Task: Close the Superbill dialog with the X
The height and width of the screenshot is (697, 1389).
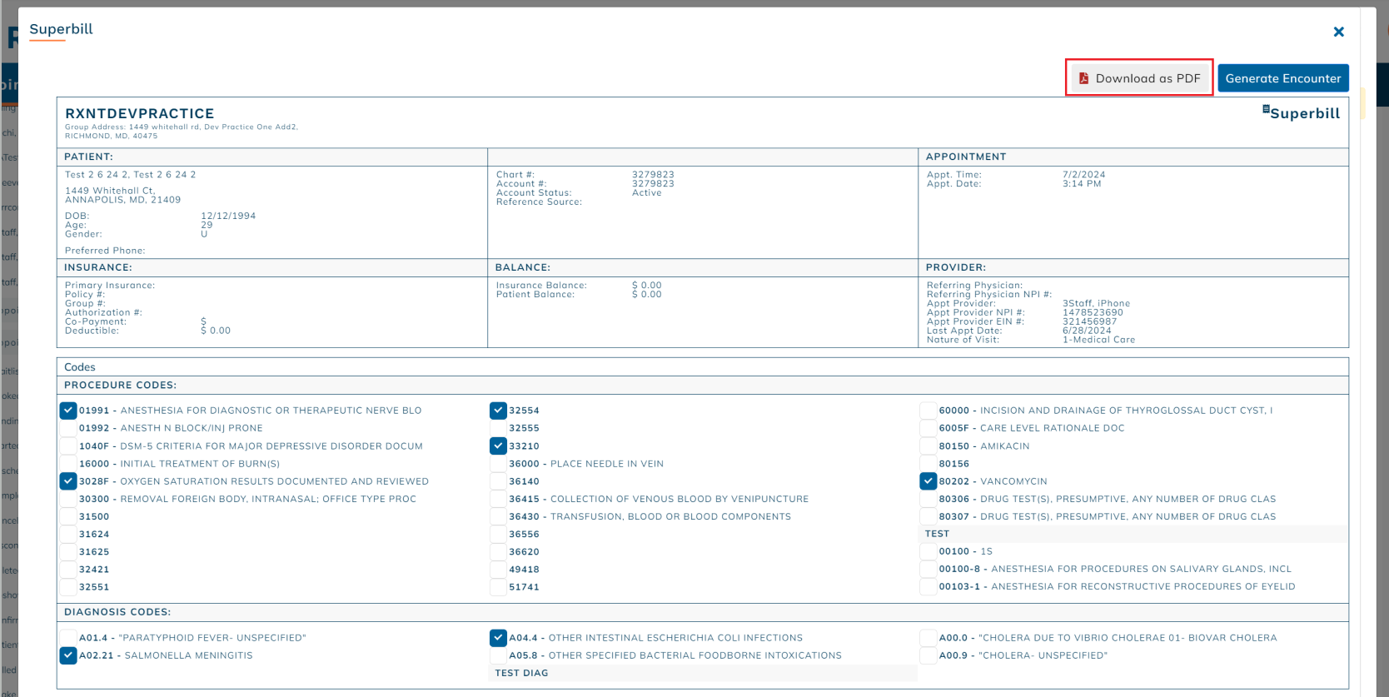Action: (1339, 32)
